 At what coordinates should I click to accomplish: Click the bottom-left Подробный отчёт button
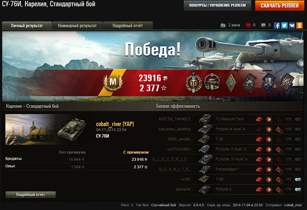31,195
